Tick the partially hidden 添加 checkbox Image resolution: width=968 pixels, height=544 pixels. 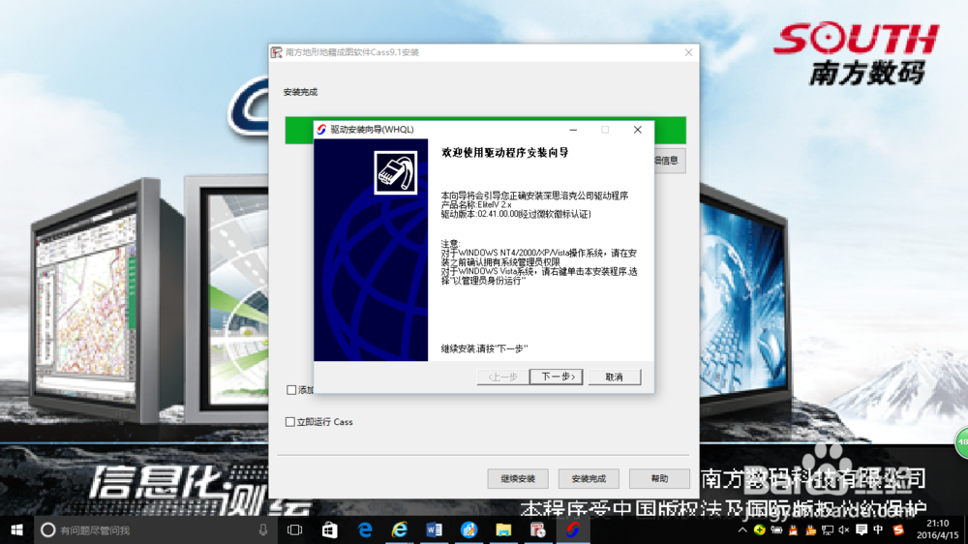tap(291, 390)
